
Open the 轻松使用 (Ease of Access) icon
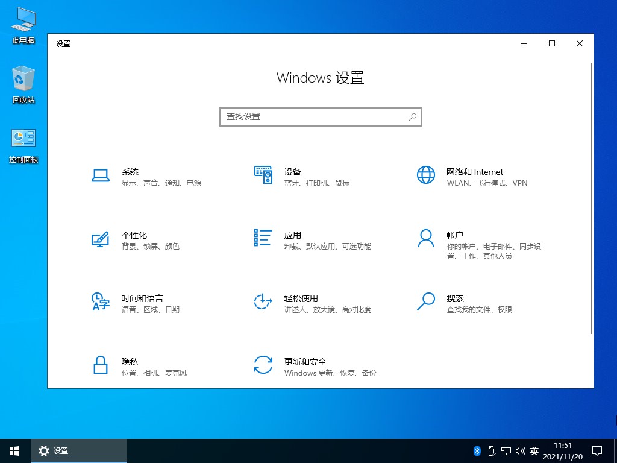pos(263,302)
